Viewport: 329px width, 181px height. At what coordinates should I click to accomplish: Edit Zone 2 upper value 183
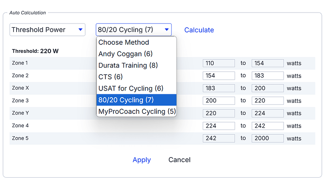coord(268,76)
